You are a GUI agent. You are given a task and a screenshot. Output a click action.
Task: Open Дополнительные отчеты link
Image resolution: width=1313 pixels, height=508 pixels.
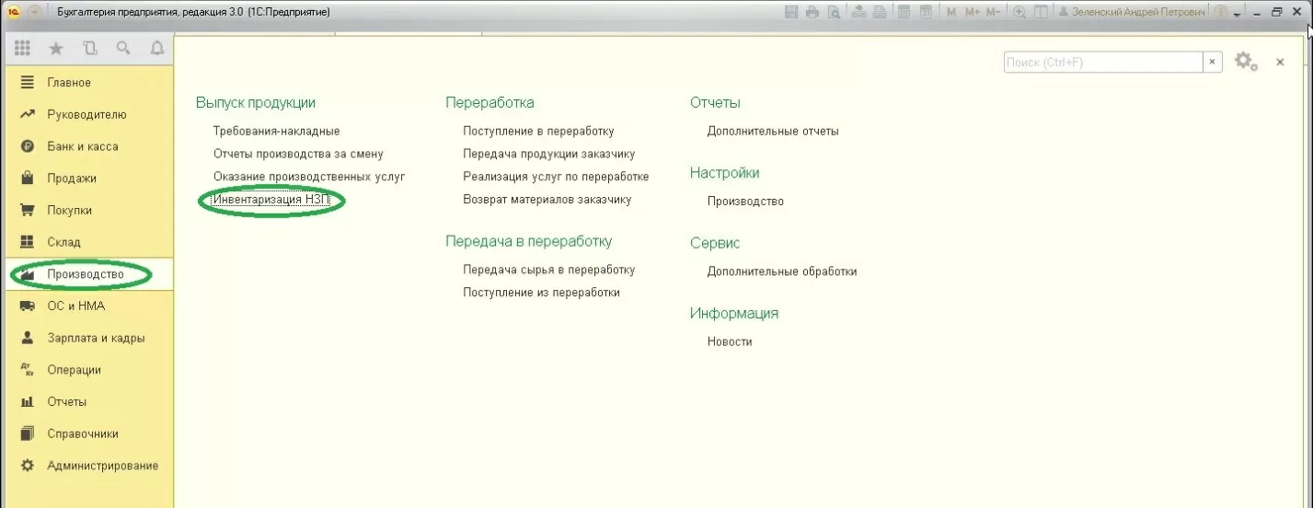[x=773, y=131]
